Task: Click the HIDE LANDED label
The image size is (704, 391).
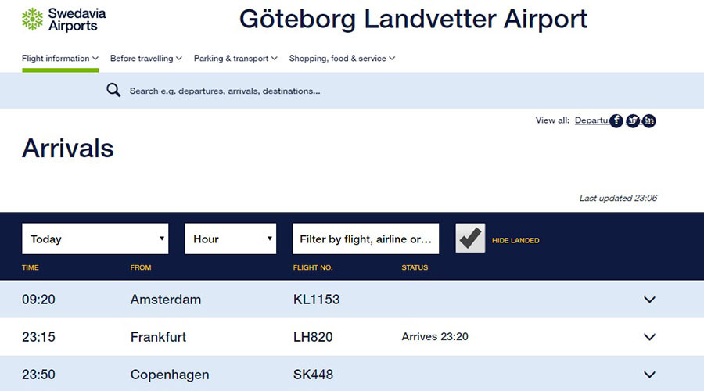Action: tap(515, 240)
